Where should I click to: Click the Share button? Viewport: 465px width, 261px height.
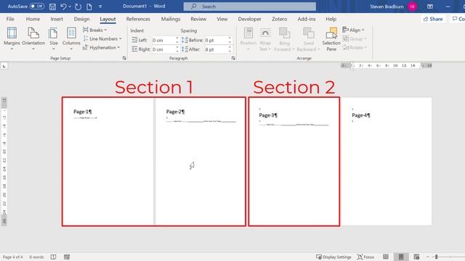pos(433,19)
